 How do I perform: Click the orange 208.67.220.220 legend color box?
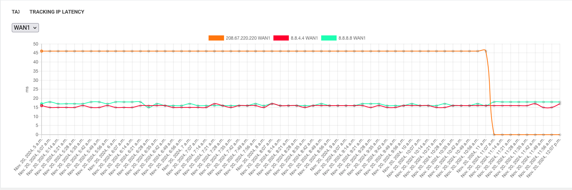coord(216,38)
